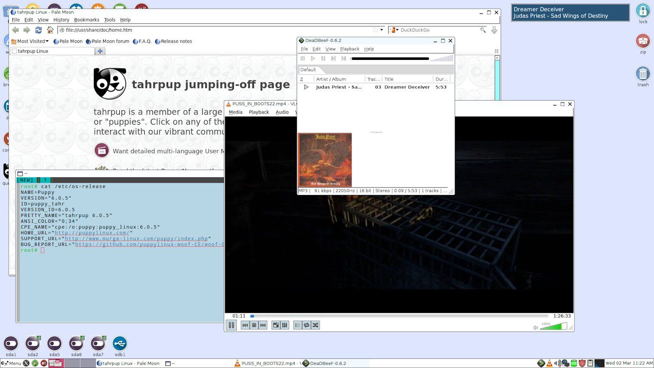Skip to next track in DeaDBeeF
Viewport: 654px width, 368px height.
click(344, 58)
